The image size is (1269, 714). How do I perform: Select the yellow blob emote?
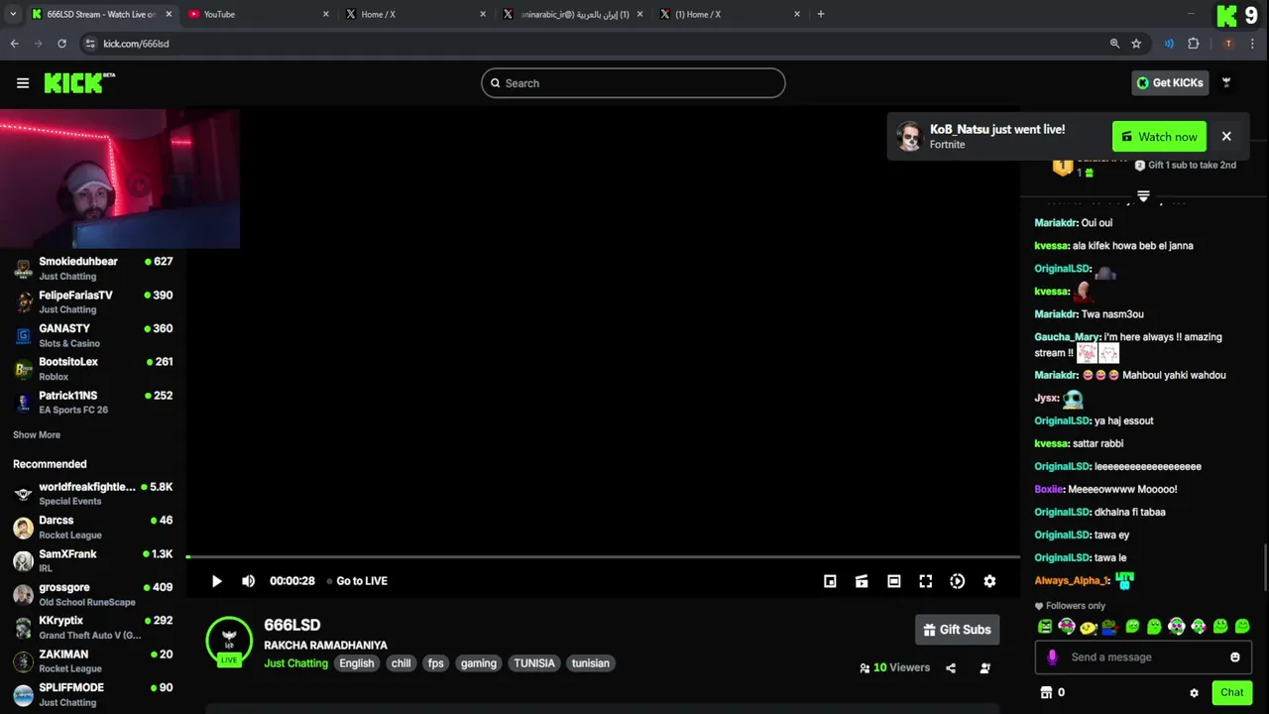(x=1089, y=627)
